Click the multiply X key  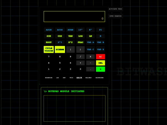[x=90, y=57]
